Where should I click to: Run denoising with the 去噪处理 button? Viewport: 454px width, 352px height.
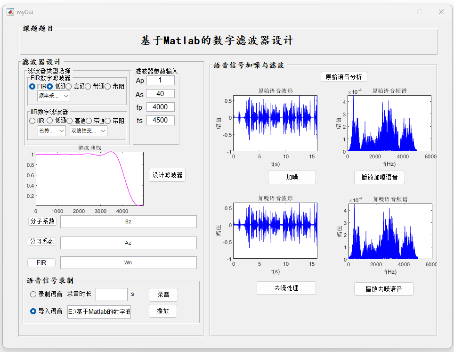click(286, 288)
